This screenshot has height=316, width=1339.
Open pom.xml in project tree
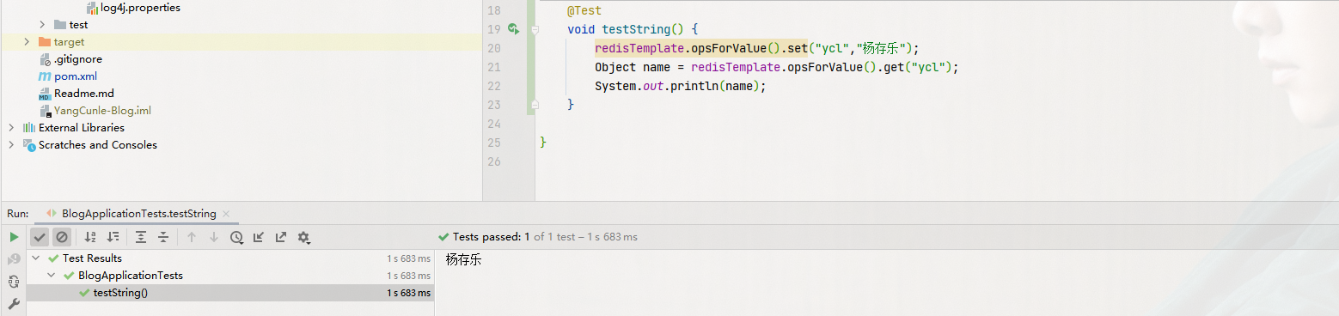[x=76, y=76]
